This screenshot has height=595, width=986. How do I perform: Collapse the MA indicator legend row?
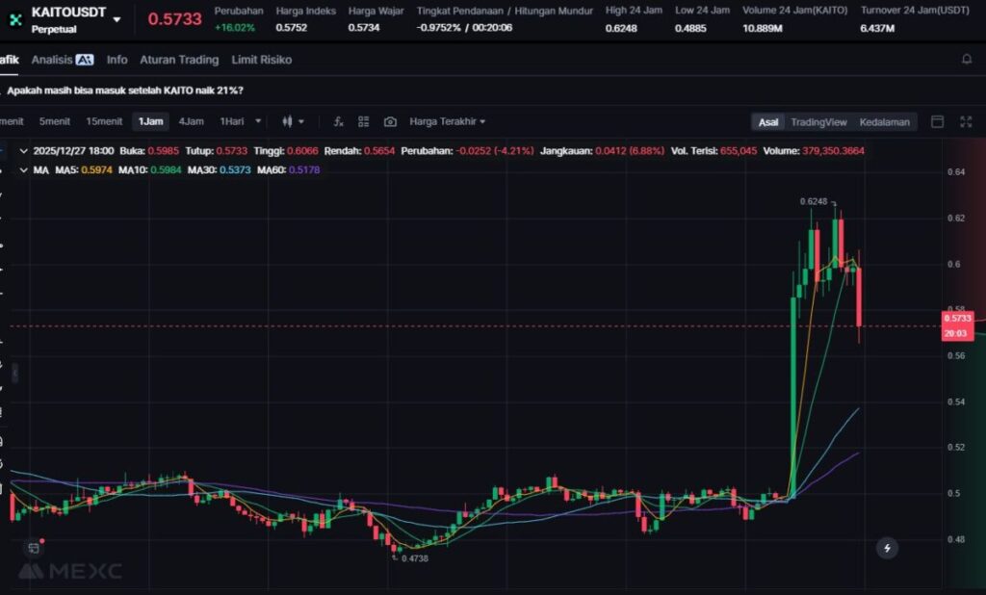[24, 169]
